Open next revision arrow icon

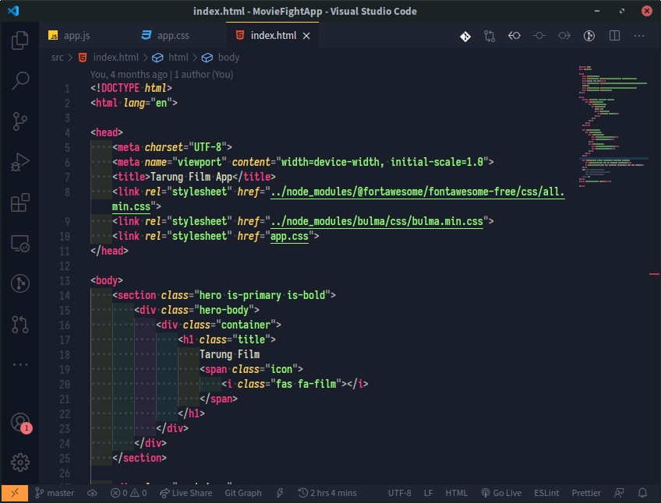pos(564,36)
